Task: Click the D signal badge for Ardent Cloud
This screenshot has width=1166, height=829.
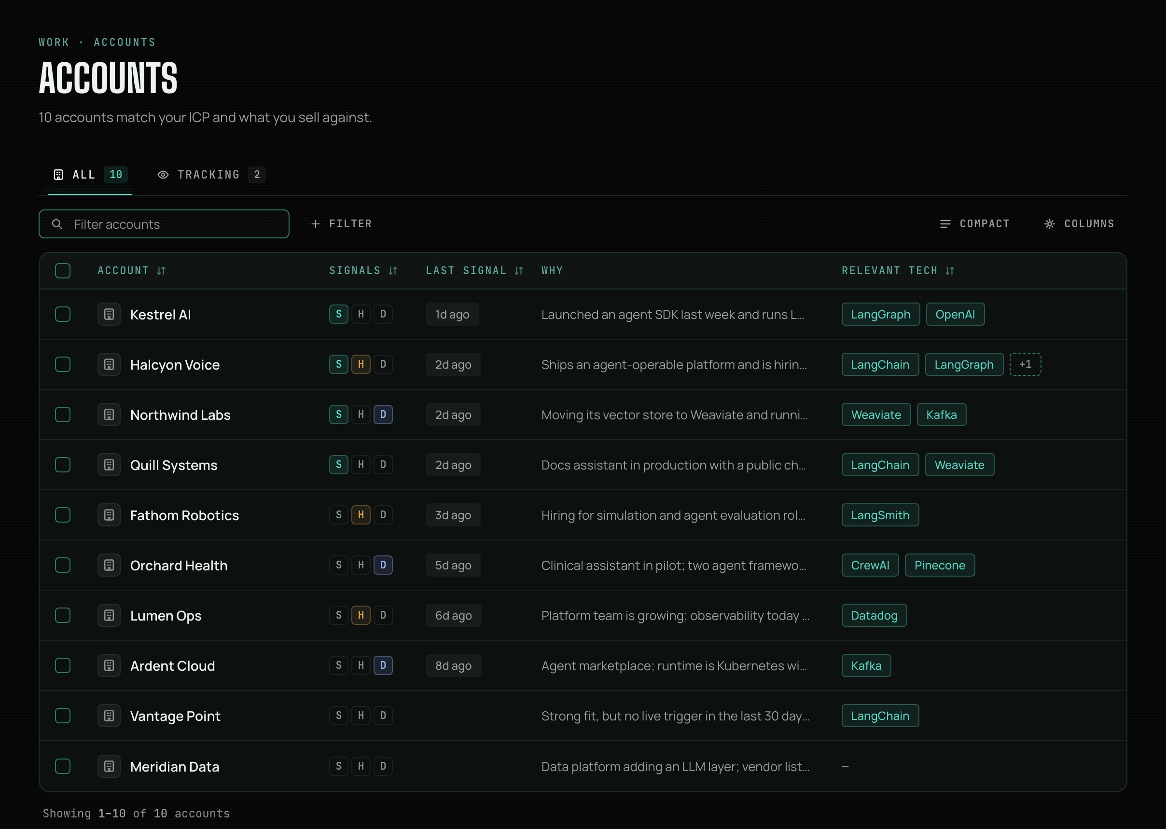Action: click(x=383, y=665)
